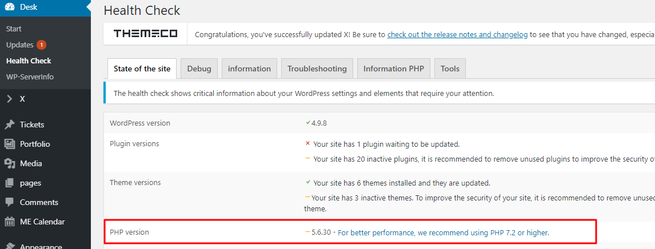655x249 pixels.
Task: Open WP-ServerInfo in the sidebar
Action: 30,77
